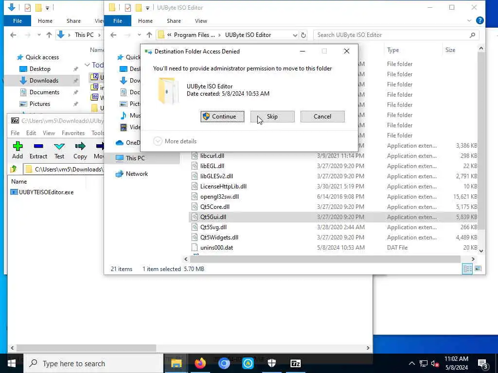This screenshot has height=373, width=498.
Task: Sort by the Size column header
Action: pyautogui.click(x=450, y=50)
